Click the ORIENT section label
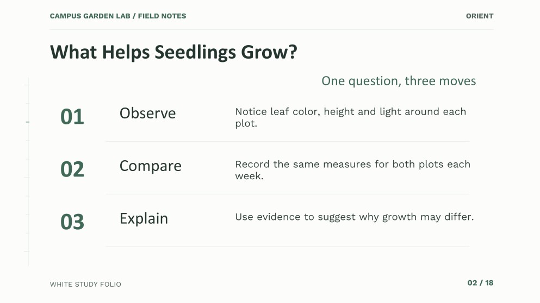Screen dimensions: 540x303 (x=480, y=16)
